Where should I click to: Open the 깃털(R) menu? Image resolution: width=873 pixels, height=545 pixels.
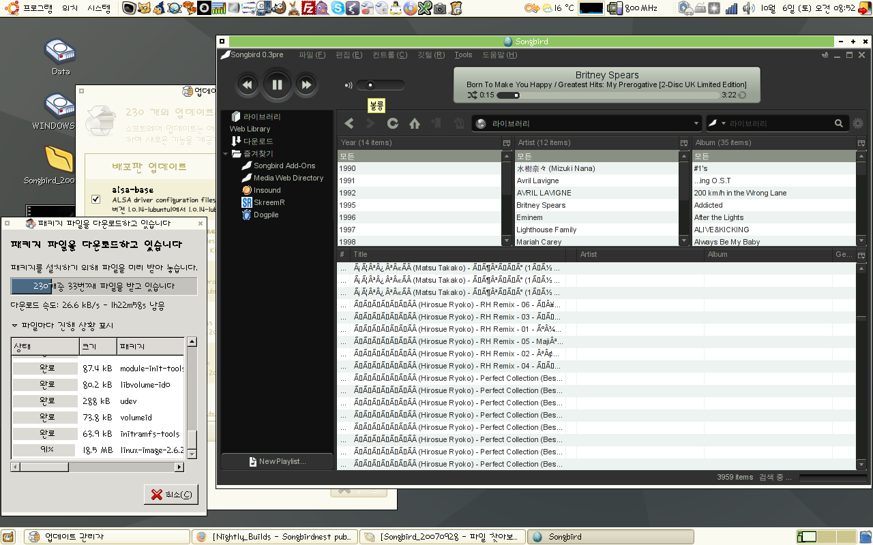pyautogui.click(x=430, y=55)
